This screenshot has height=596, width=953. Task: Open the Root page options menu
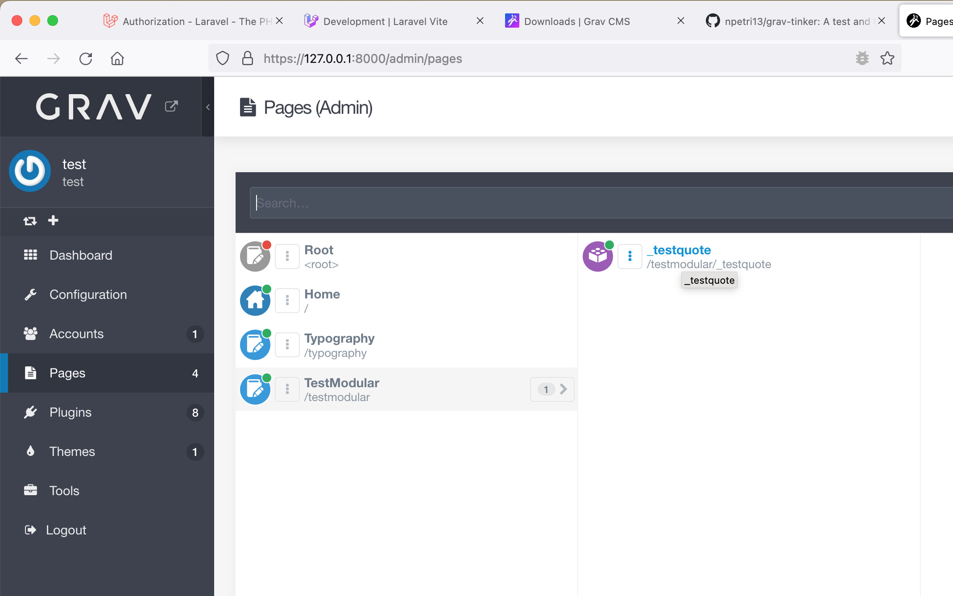point(287,257)
